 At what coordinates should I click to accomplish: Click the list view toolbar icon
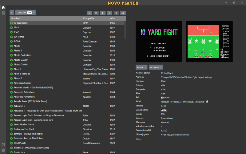96,13
